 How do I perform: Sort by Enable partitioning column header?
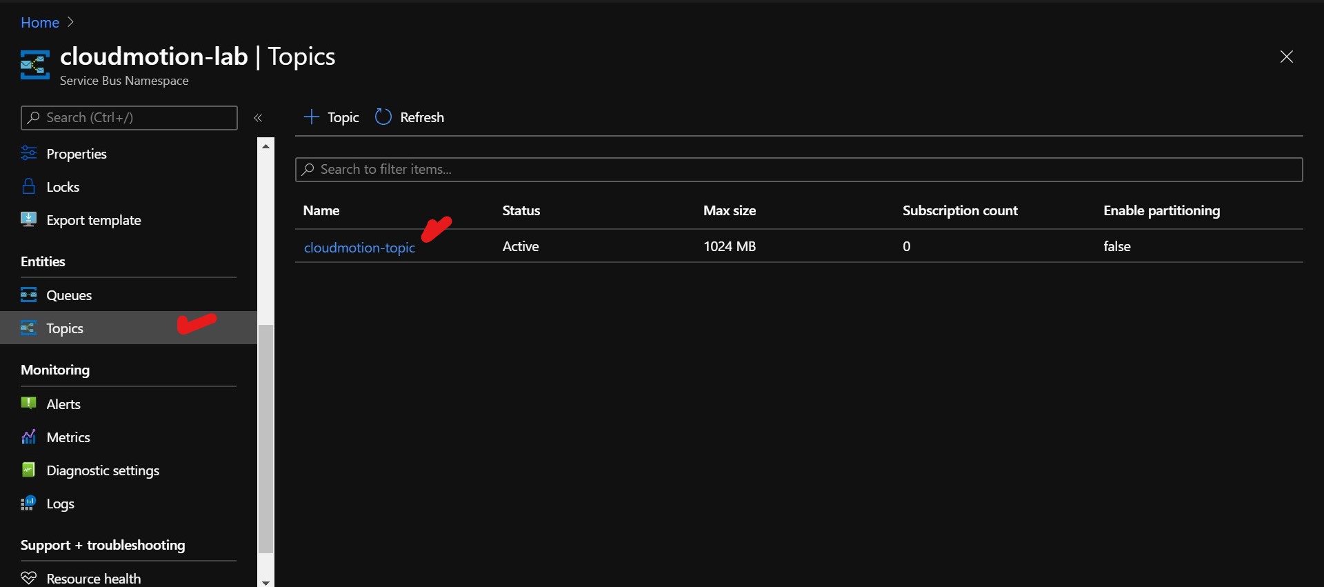(1161, 210)
